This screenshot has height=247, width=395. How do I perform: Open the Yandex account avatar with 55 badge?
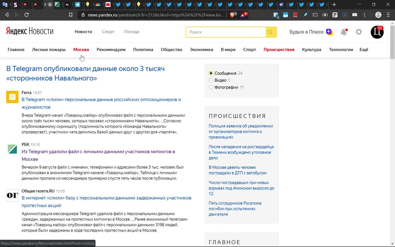tap(377, 32)
